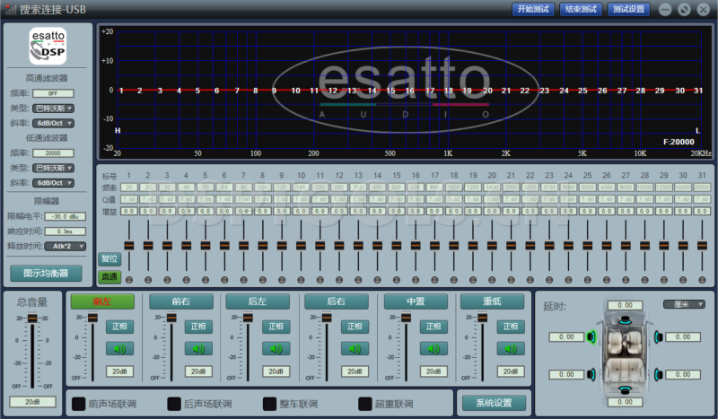The width and height of the screenshot is (718, 419).
Task: Open low-pass filter 斜率 dropdown
Action: pyautogui.click(x=54, y=183)
